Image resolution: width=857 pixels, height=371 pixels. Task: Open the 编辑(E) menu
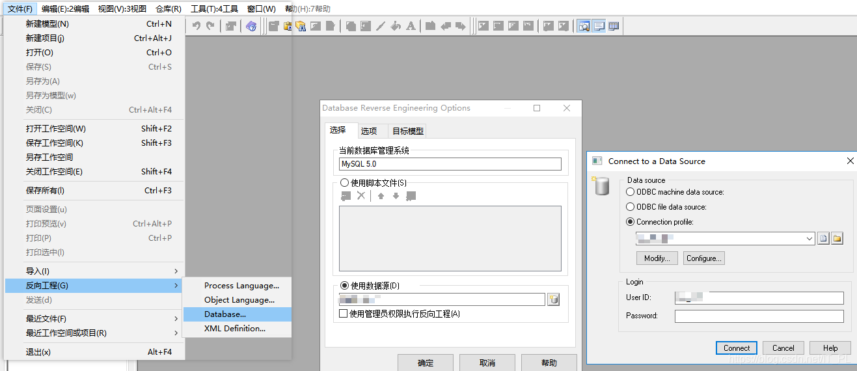click(x=65, y=9)
